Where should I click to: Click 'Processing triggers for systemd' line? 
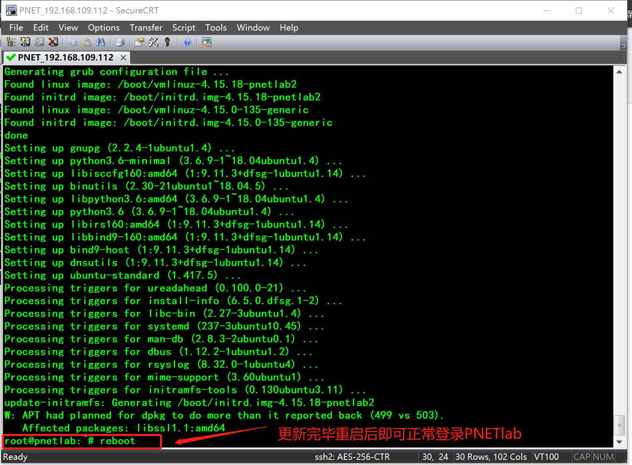click(164, 326)
